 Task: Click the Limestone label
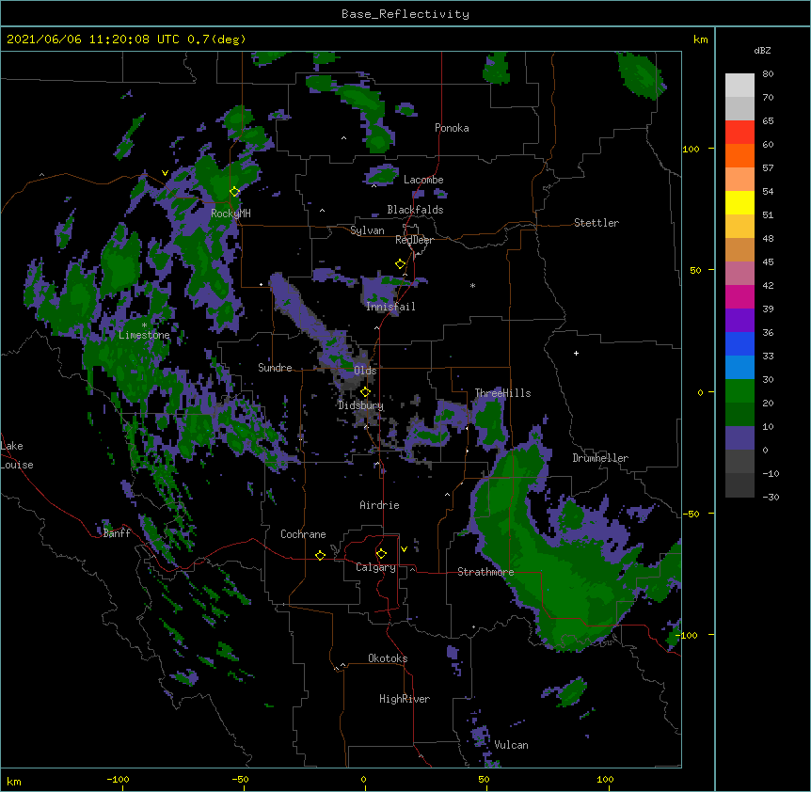[144, 335]
